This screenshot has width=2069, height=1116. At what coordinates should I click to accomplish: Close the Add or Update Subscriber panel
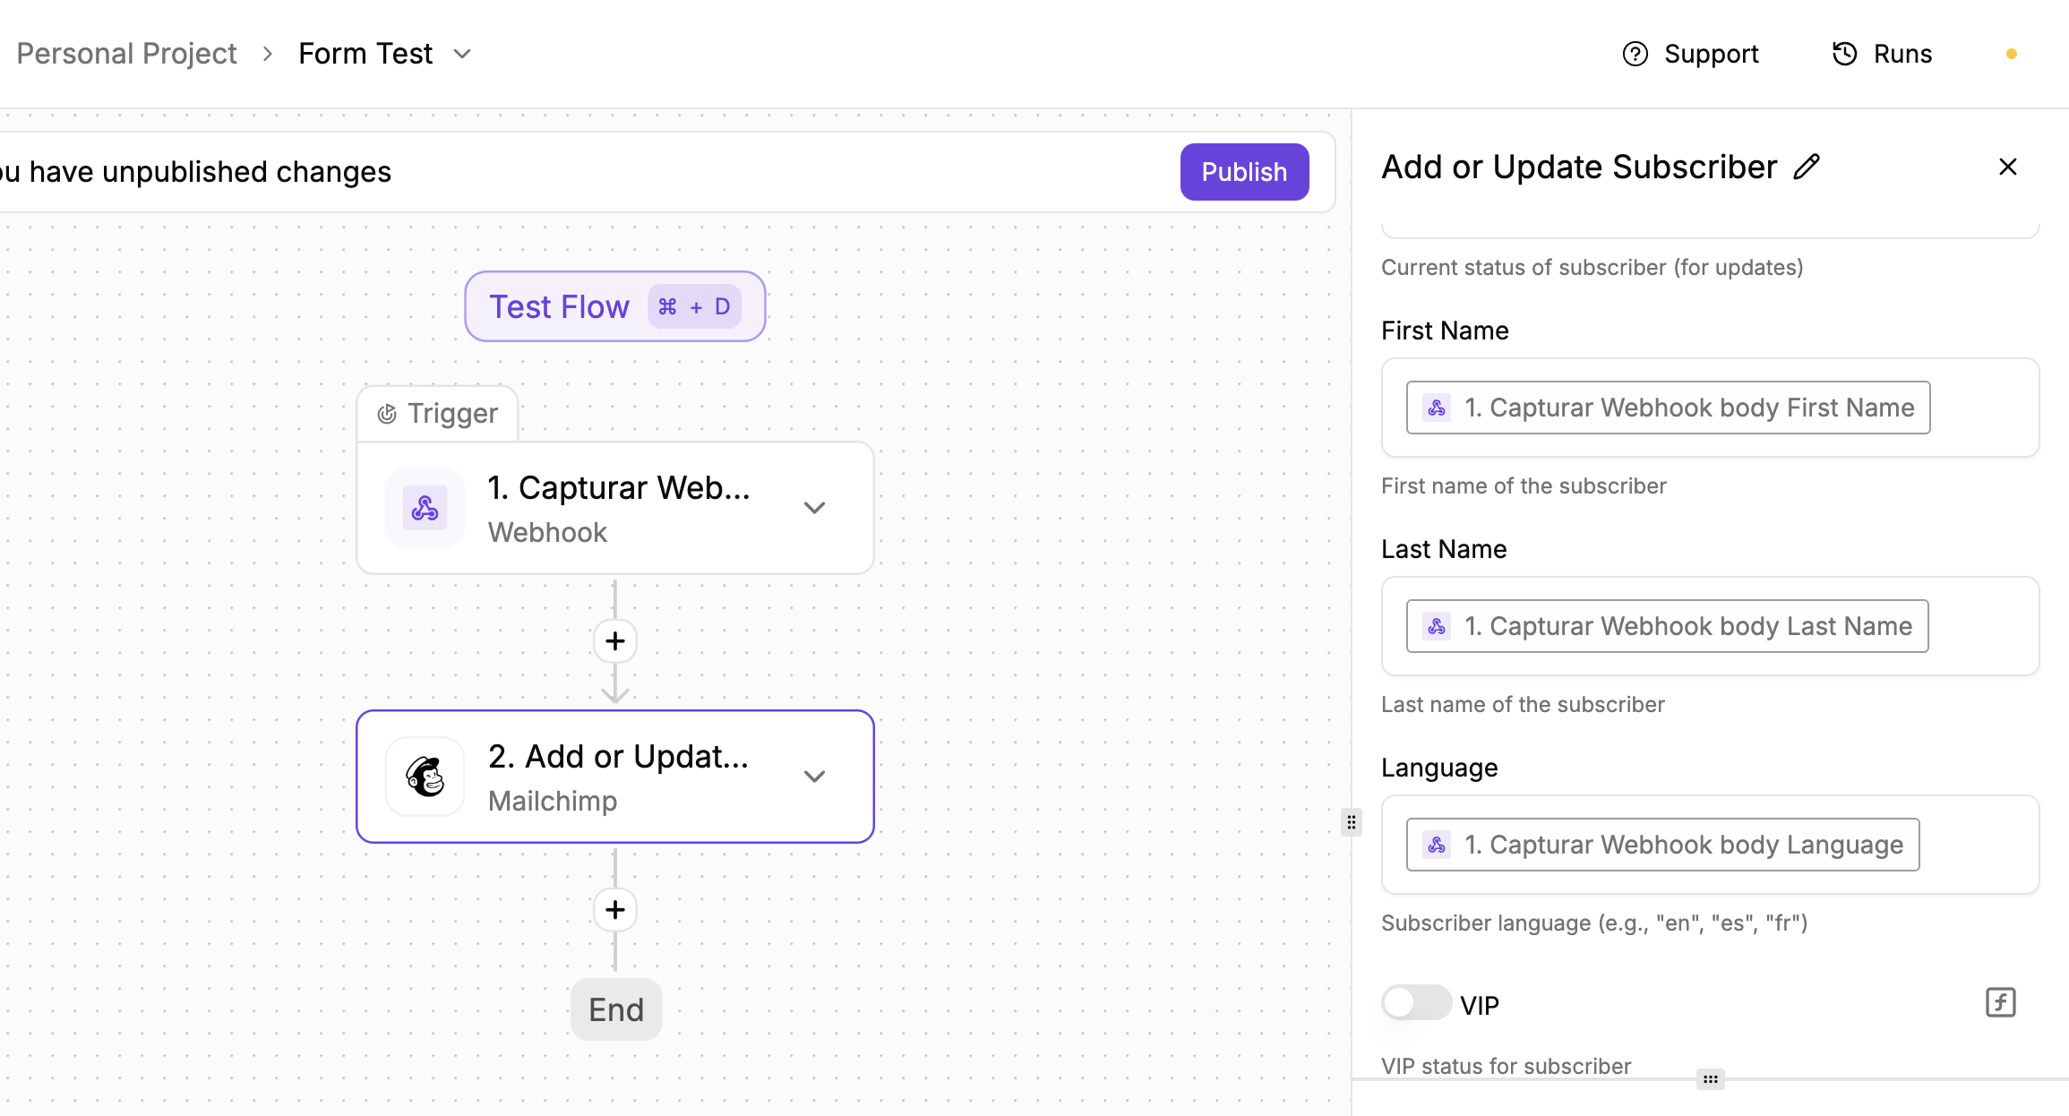click(2008, 167)
